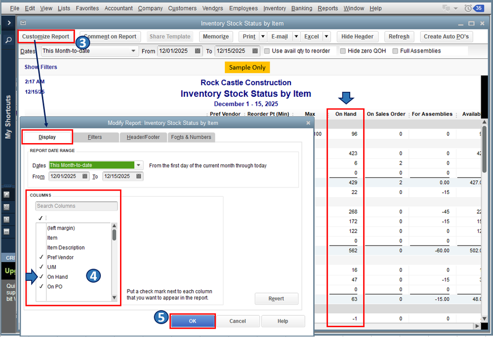This screenshot has width=493, height=337.
Task: Open calendar icon for dialog To date
Action: [x=139, y=176]
